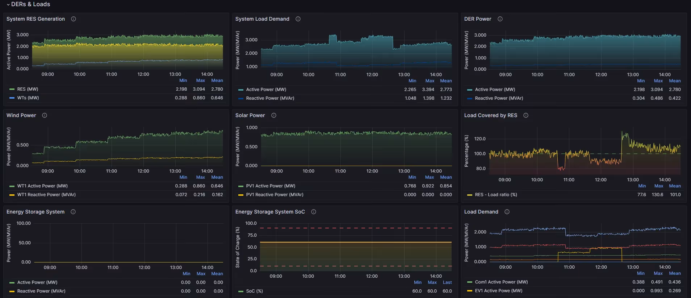Screen dimensions: 691x298
Task: Sort Load Covered by RES legend by Max
Action: click(659, 186)
